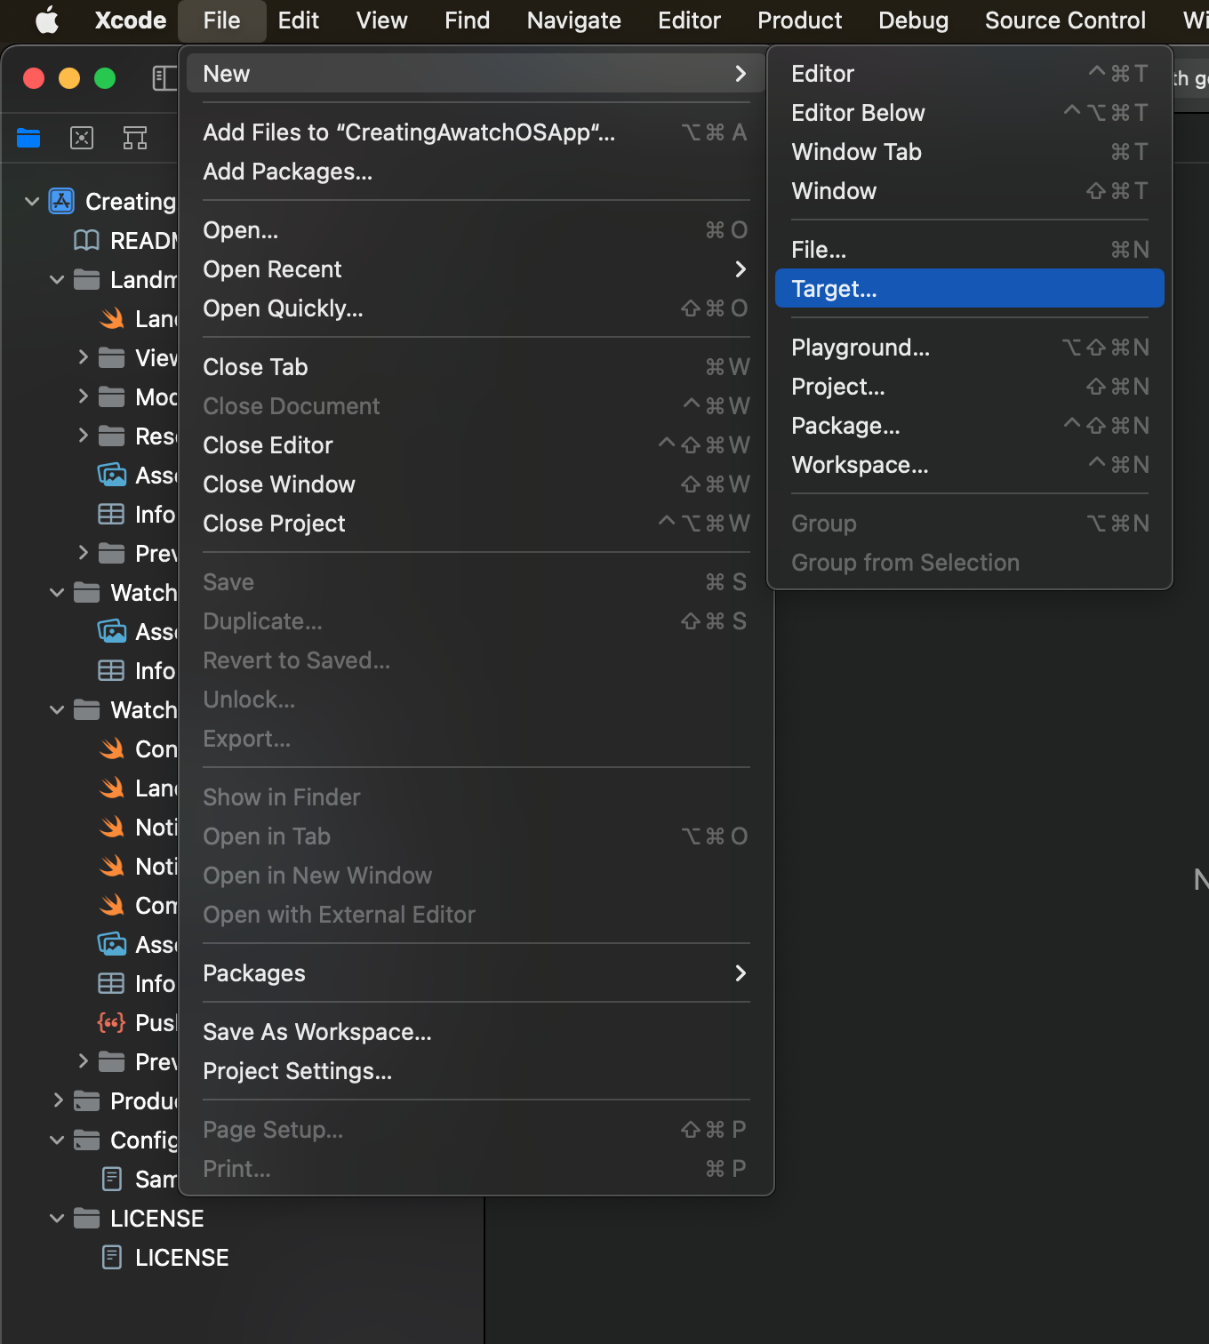Click the Xcode app menu

point(131,20)
